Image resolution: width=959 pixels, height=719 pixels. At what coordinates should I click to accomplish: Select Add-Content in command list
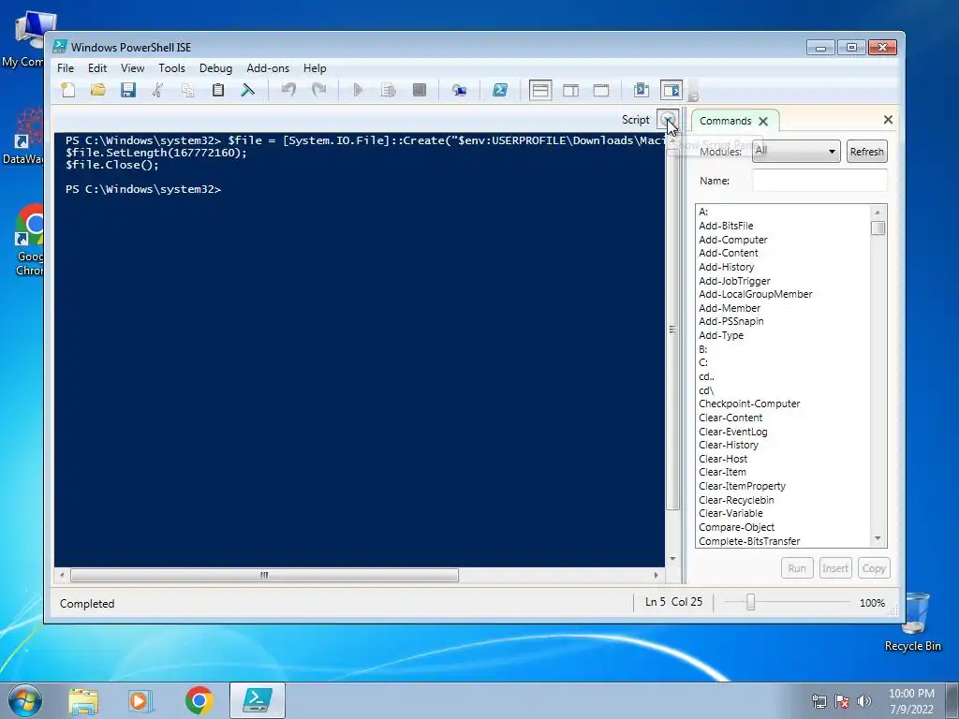729,253
